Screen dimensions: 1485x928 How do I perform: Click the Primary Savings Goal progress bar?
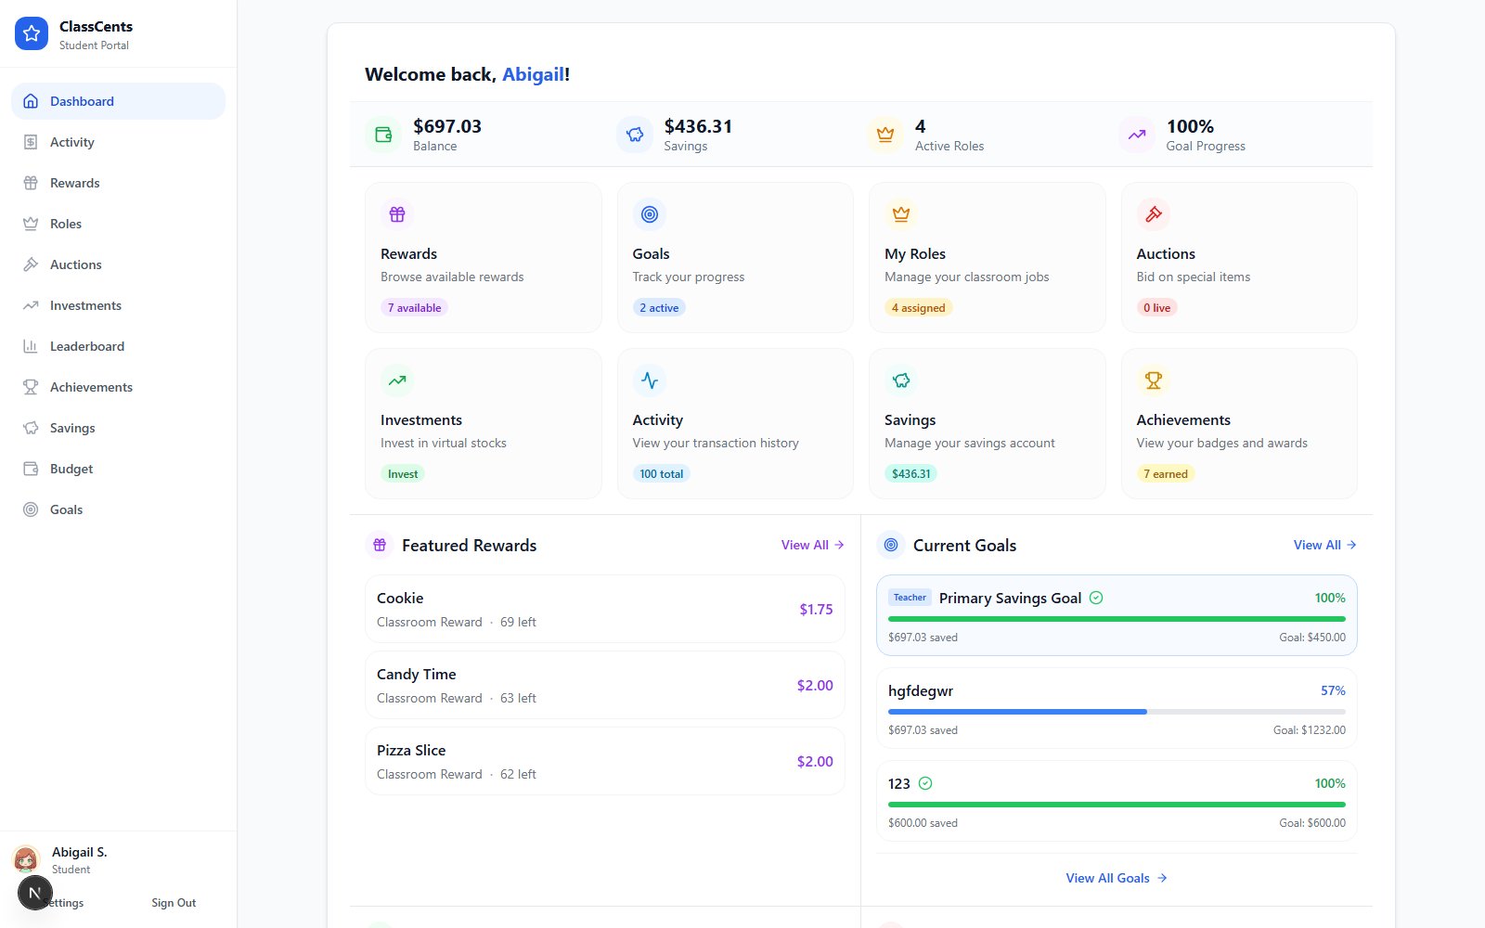coord(1117,619)
